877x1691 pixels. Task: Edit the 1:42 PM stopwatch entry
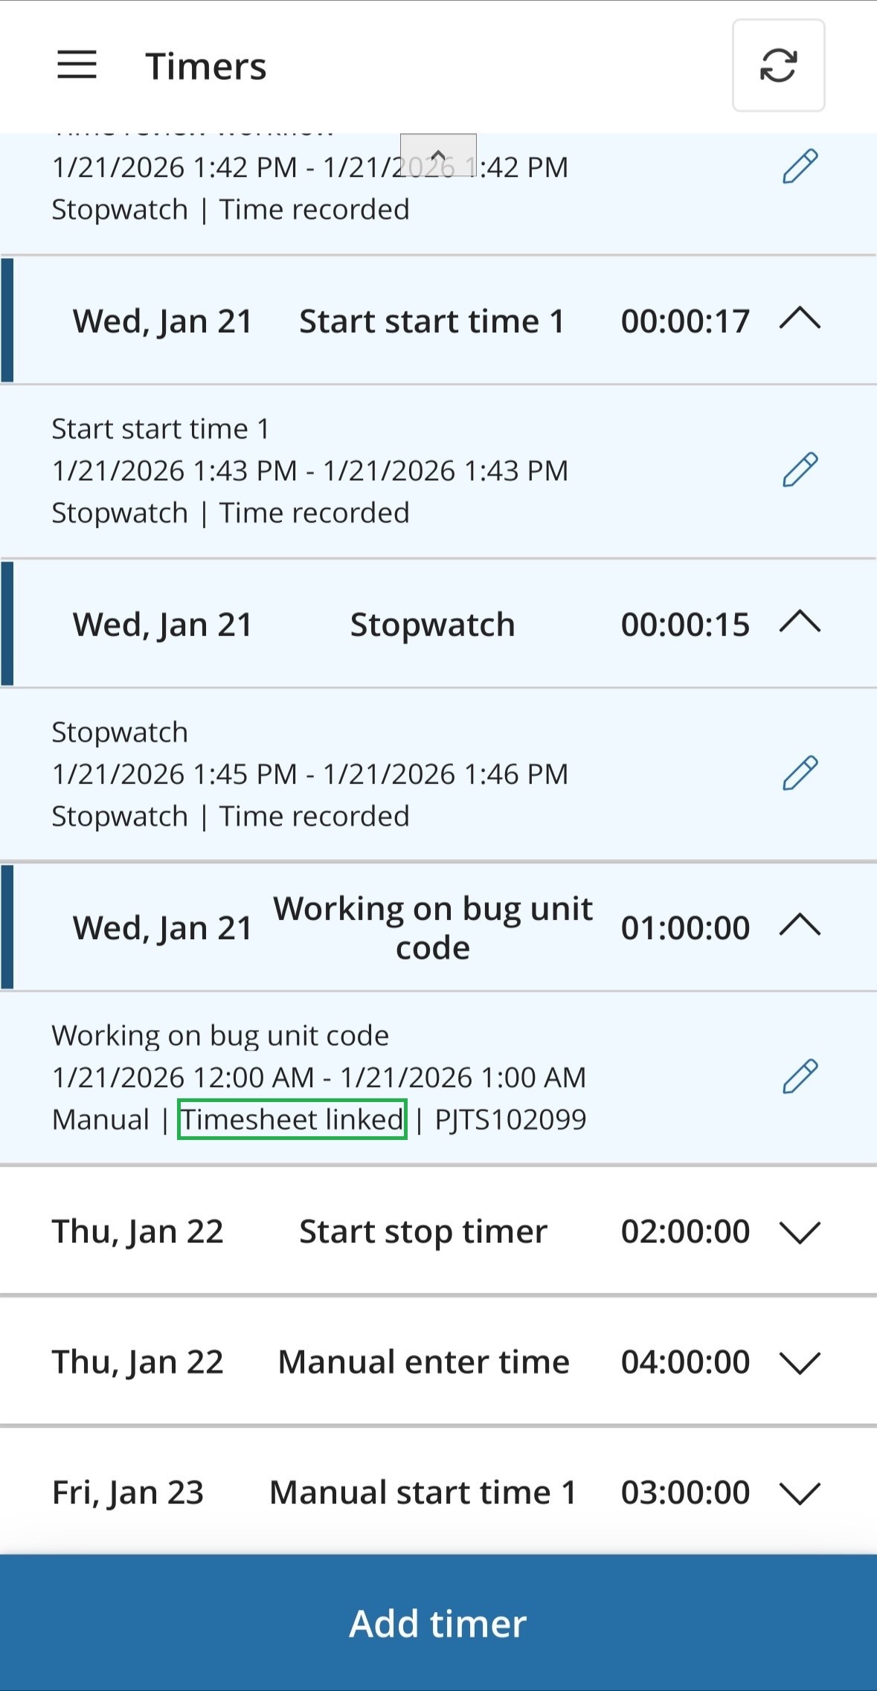tap(800, 167)
